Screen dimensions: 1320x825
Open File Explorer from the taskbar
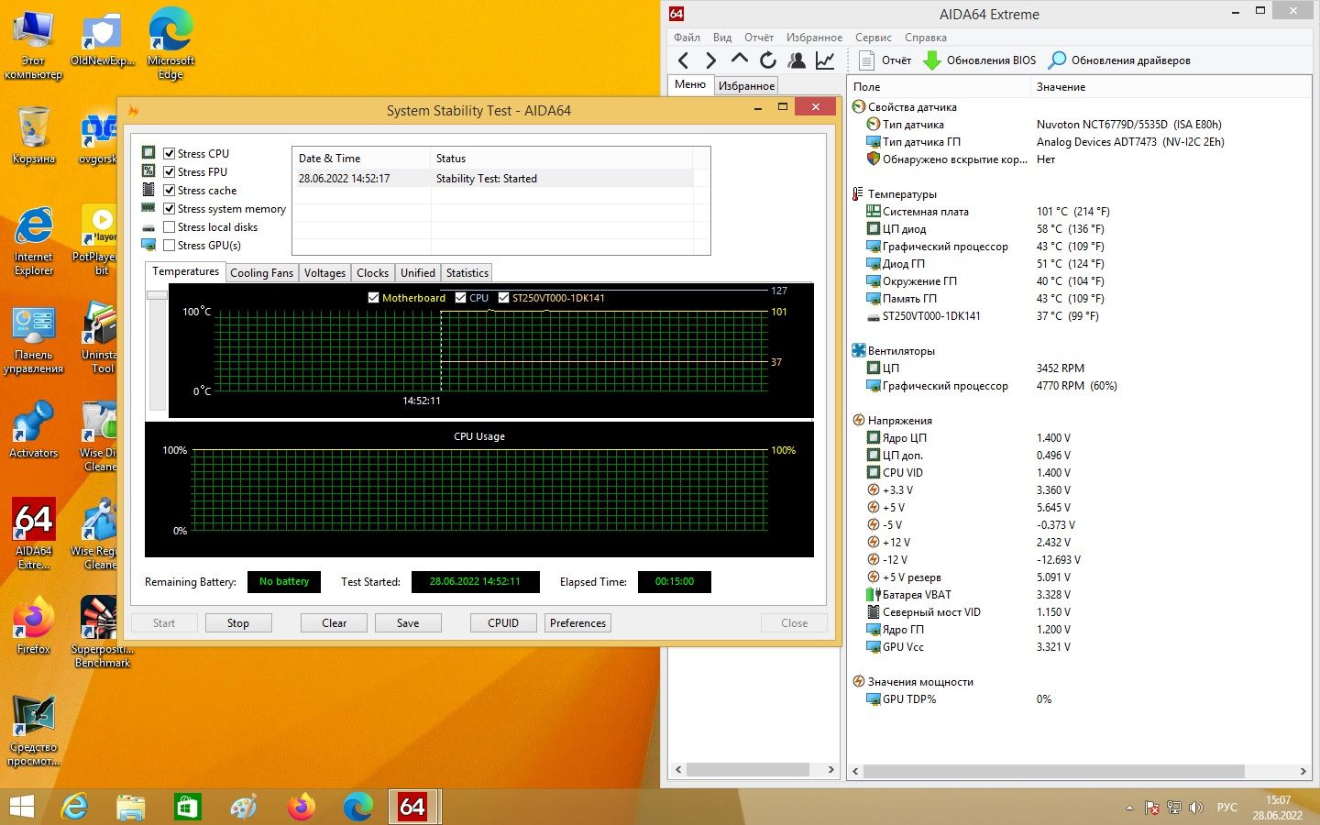(x=130, y=807)
